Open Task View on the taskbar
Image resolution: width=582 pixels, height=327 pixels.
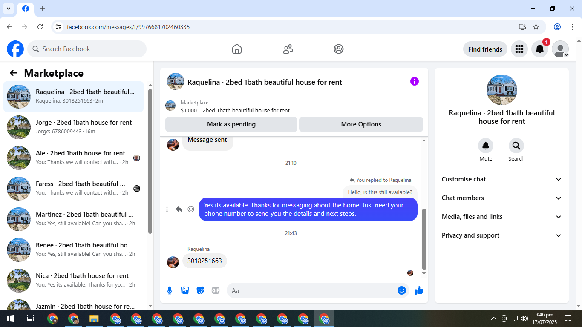pyautogui.click(x=30, y=318)
